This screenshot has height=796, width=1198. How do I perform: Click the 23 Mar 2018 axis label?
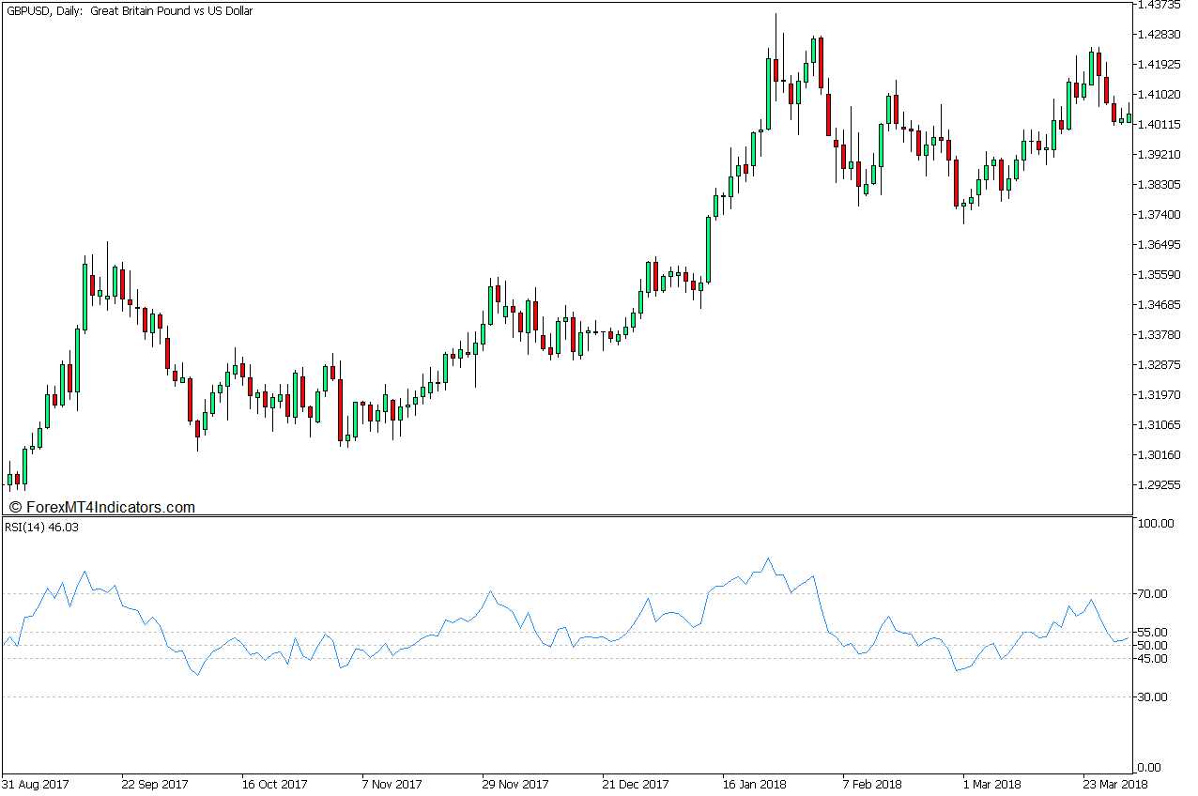1114,784
